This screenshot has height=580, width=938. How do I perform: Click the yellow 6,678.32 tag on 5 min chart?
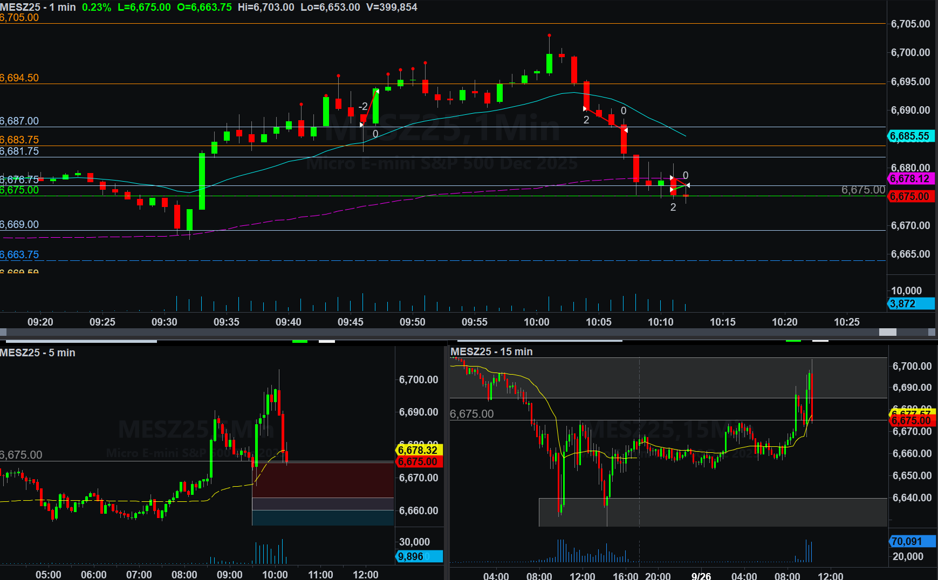(x=419, y=450)
